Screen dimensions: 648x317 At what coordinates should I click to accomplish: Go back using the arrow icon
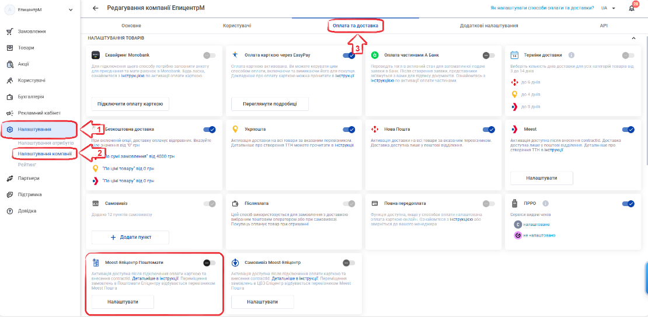click(96, 8)
